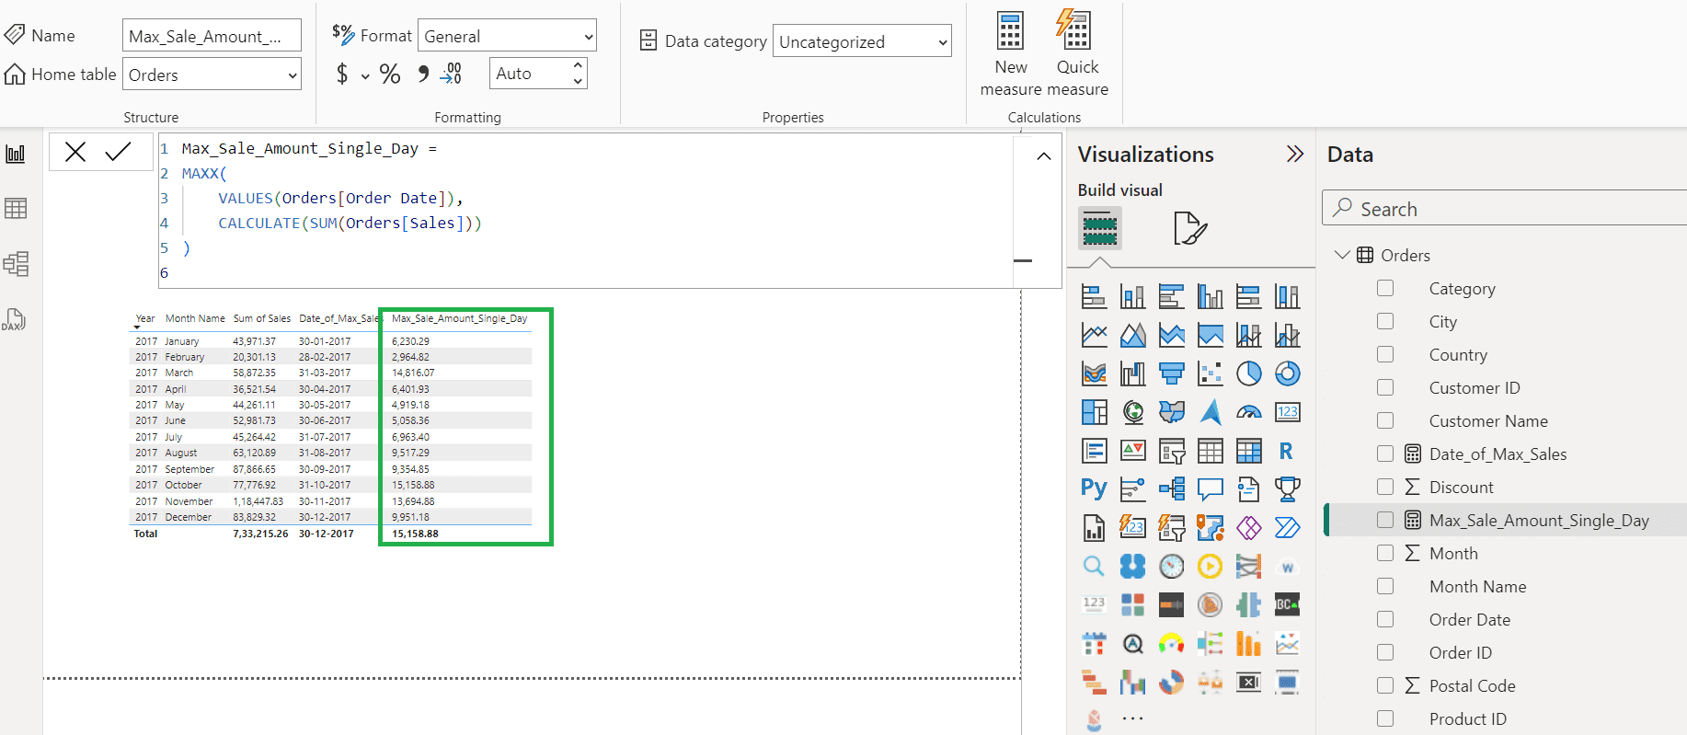The width and height of the screenshot is (1687, 735).
Task: Open the New measure tool
Action: pos(1010,53)
